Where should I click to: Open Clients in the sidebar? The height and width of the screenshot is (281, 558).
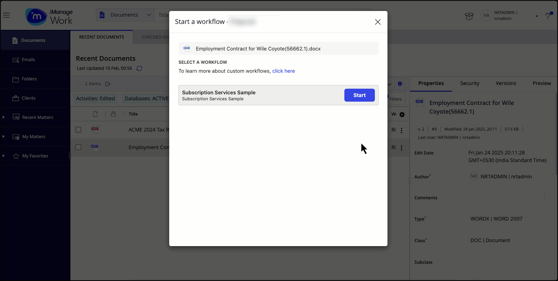tap(35, 98)
